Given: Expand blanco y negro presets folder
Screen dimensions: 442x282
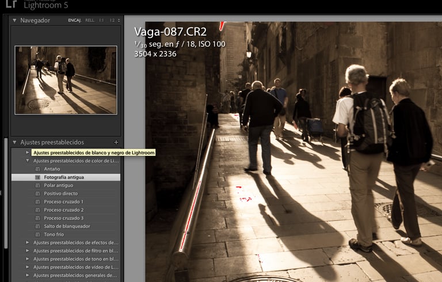Looking at the screenshot, I should click(x=28, y=153).
